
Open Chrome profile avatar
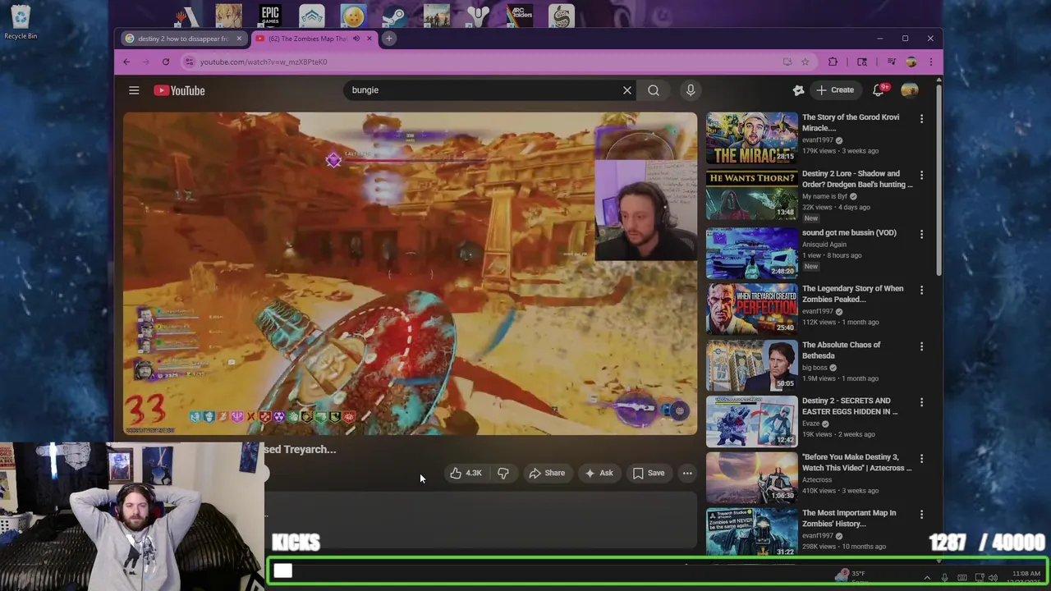click(911, 62)
